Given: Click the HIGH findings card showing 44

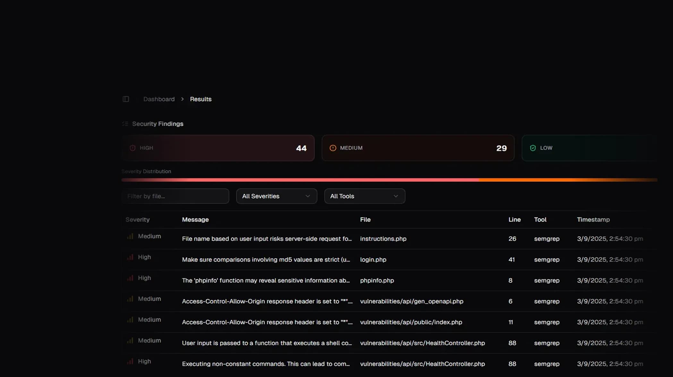Looking at the screenshot, I should (218, 148).
